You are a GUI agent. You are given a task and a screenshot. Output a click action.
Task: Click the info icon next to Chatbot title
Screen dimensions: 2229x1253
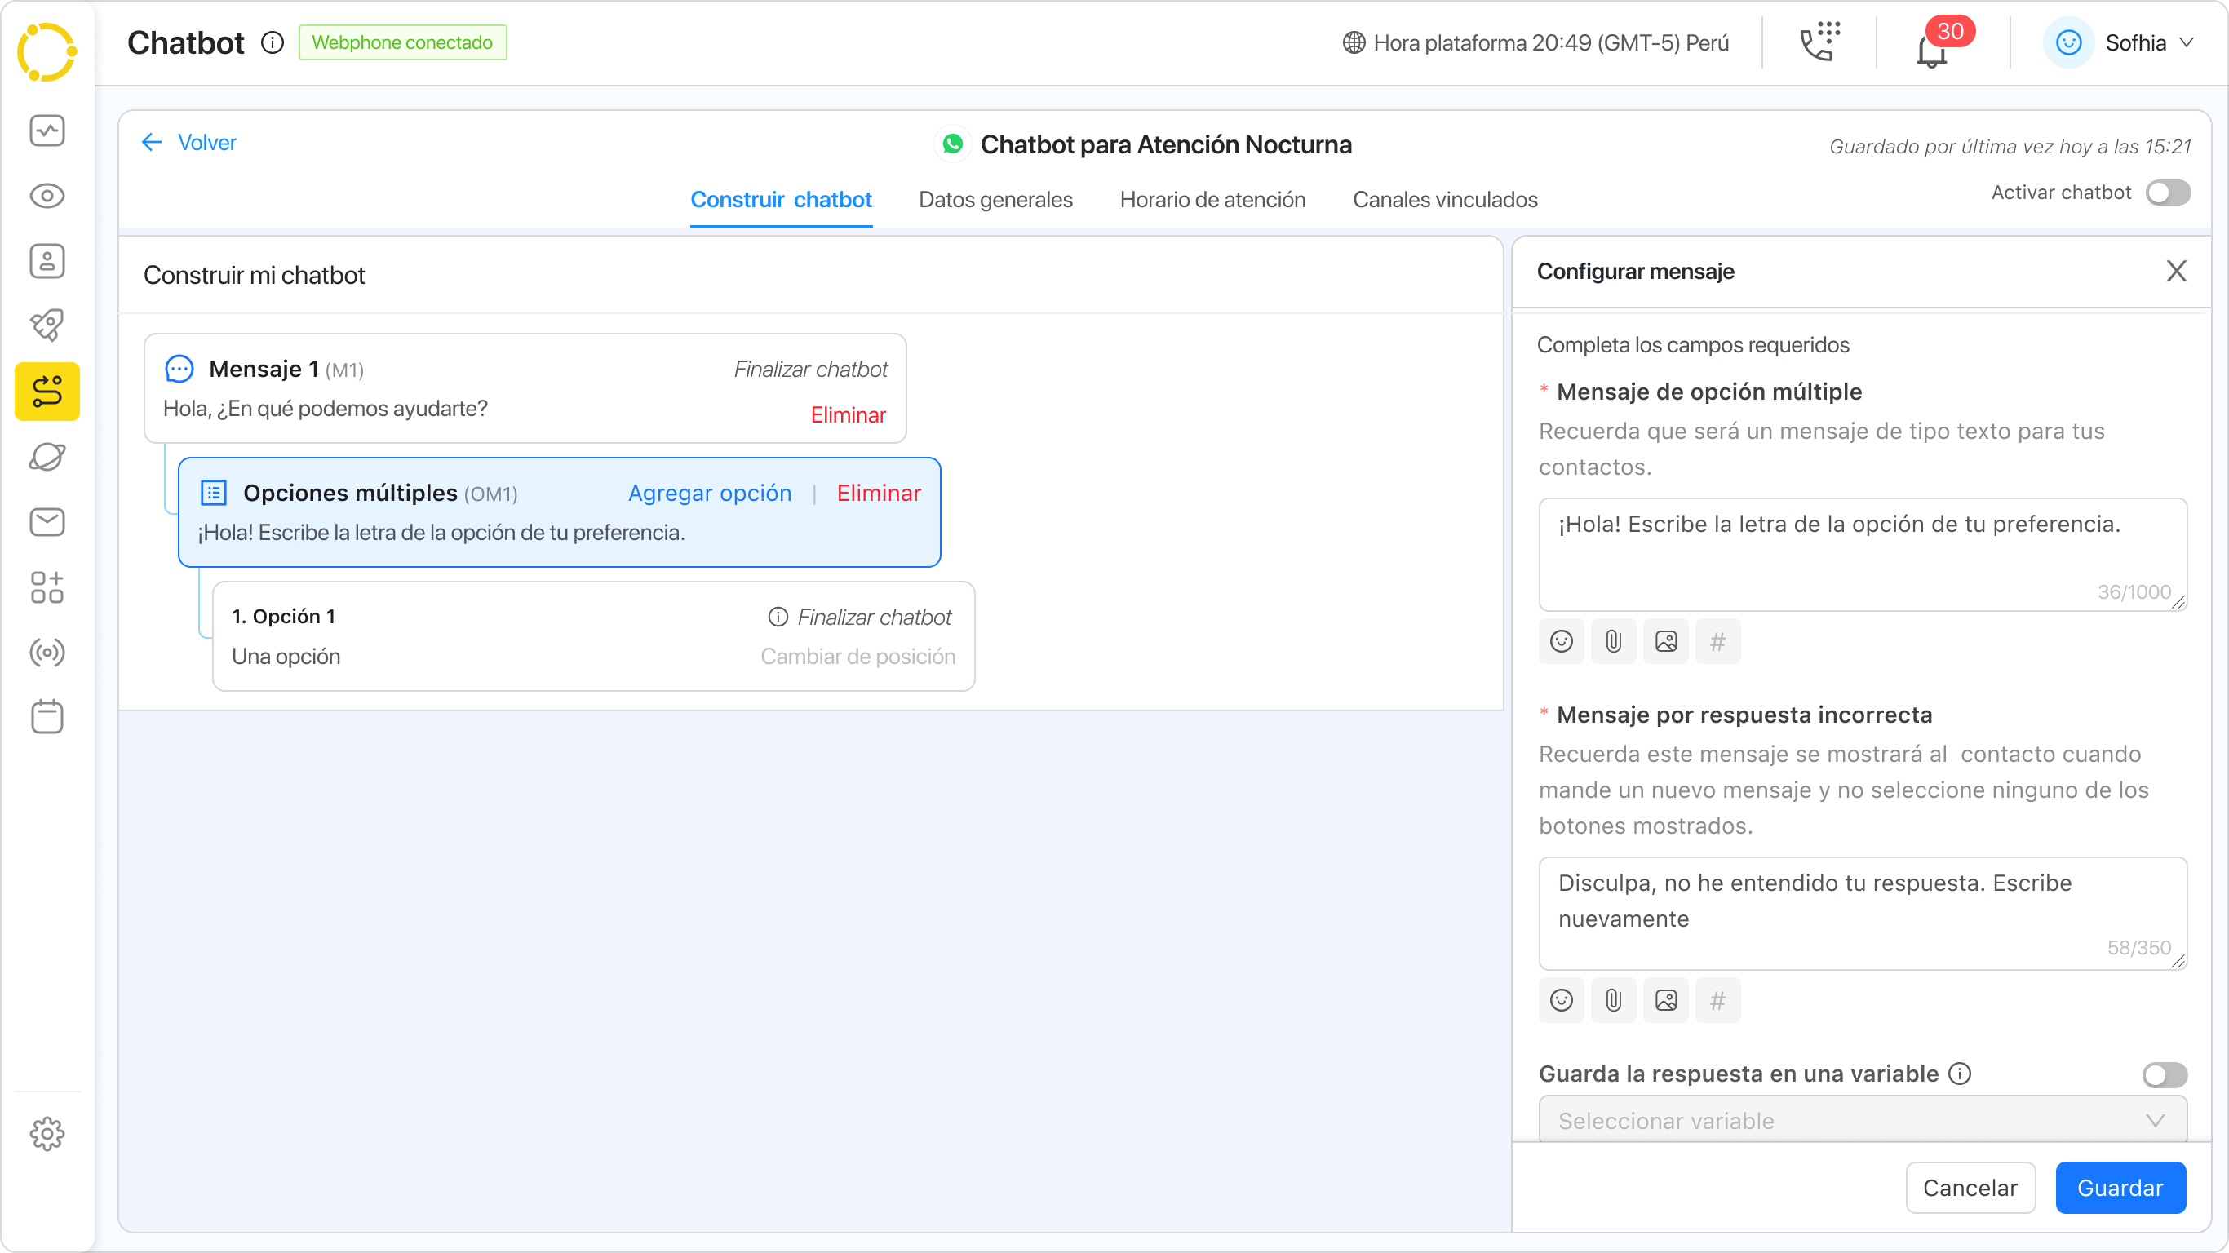pos(273,42)
